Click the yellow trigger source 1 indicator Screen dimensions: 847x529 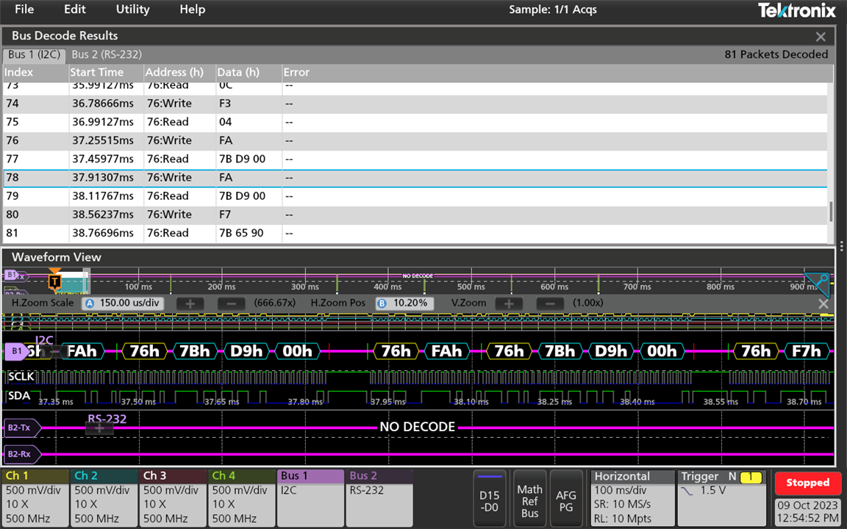(751, 477)
